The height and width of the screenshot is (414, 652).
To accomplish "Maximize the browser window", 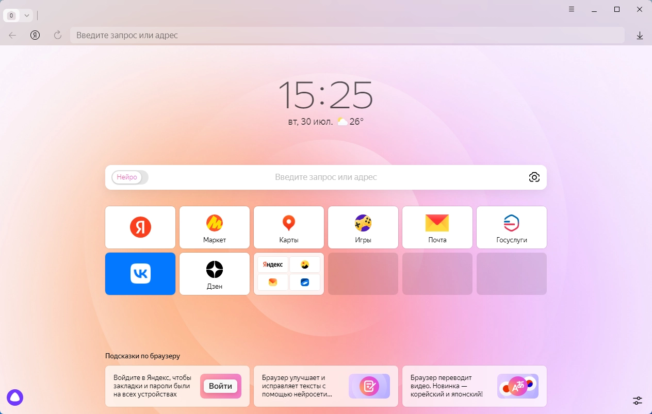I will pos(617,9).
